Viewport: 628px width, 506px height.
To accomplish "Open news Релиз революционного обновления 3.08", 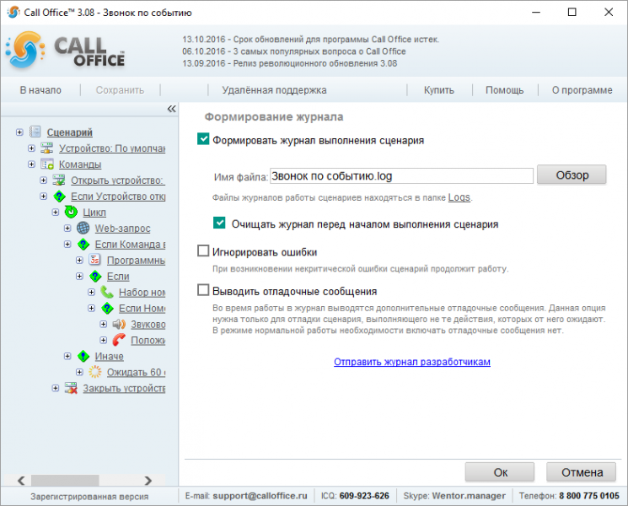I will [290, 63].
